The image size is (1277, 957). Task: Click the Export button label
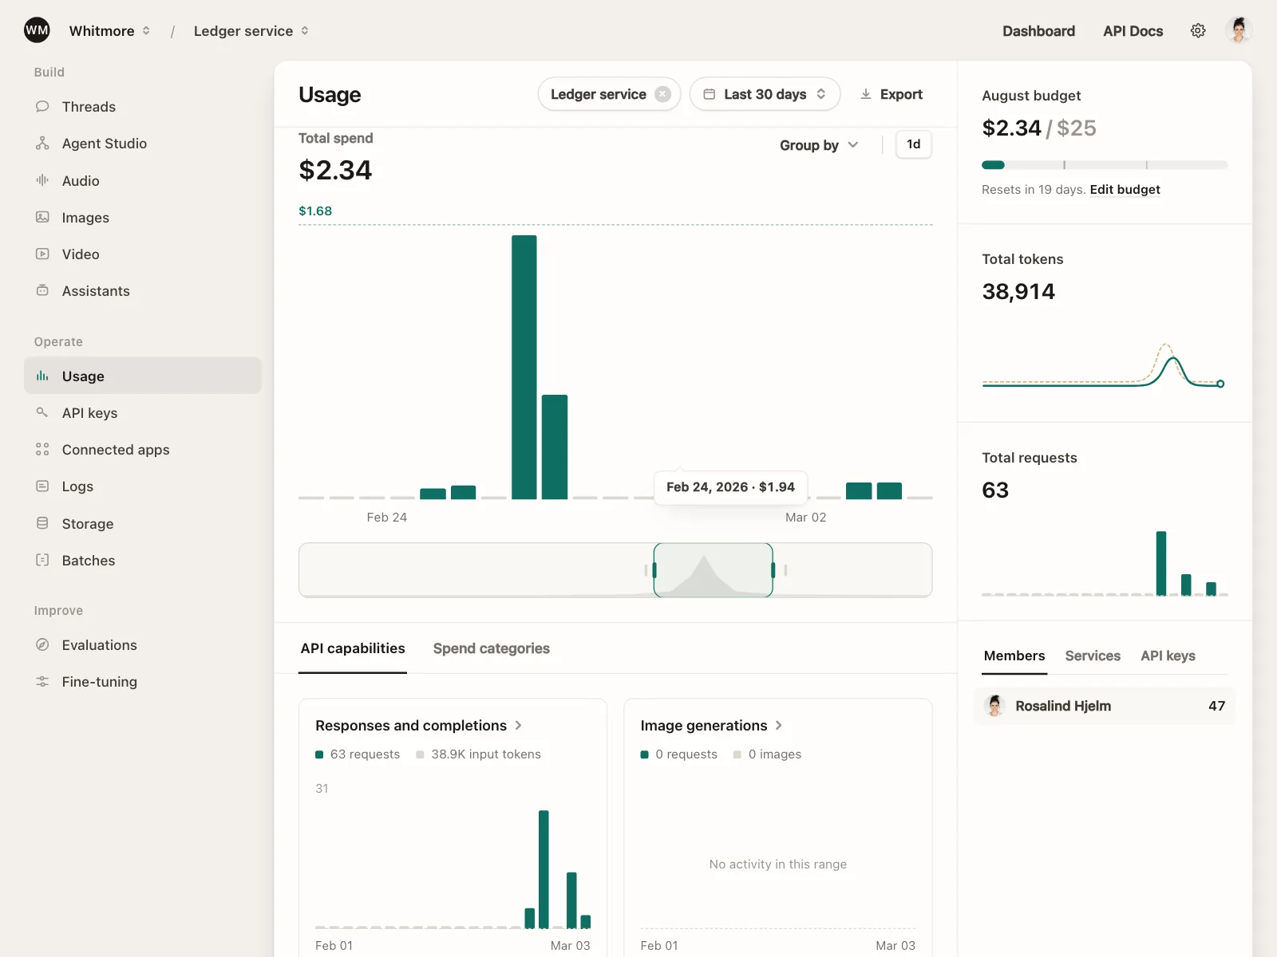(x=901, y=94)
